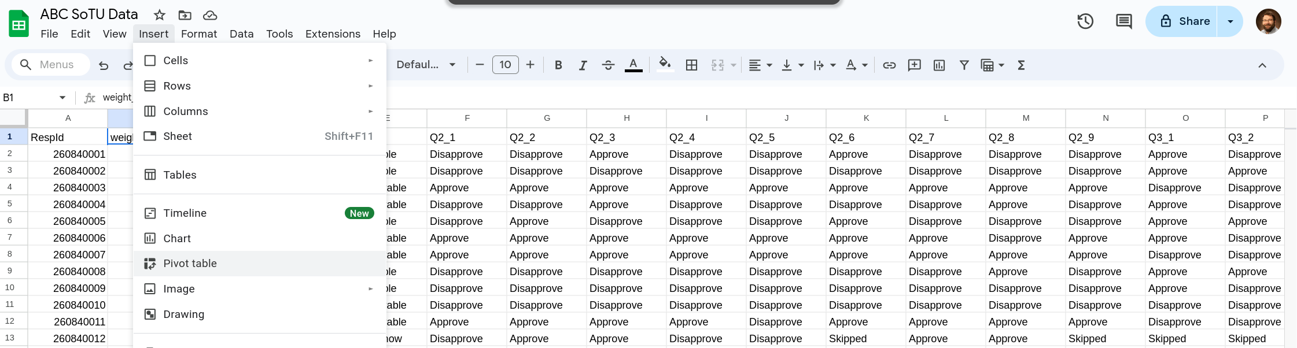Open the Format menu
The image size is (1297, 348).
[198, 34]
